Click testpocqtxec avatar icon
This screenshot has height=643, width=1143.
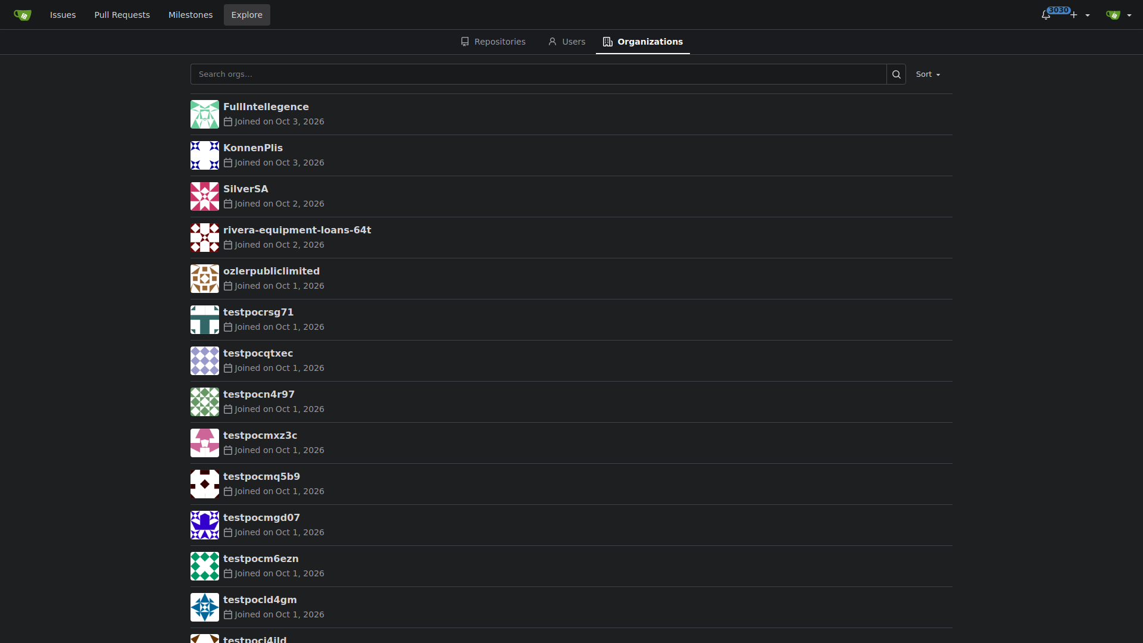tap(205, 361)
